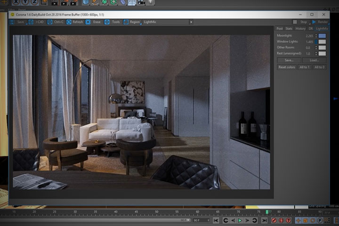
Task: Switch to the History tab
Action: [x=300, y=29]
